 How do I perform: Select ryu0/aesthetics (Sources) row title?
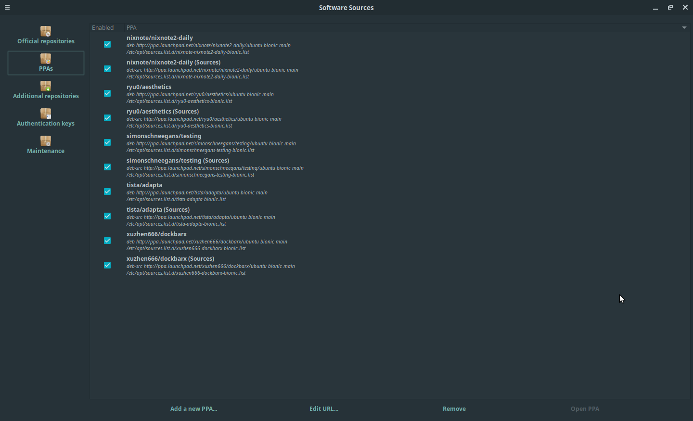click(x=163, y=112)
